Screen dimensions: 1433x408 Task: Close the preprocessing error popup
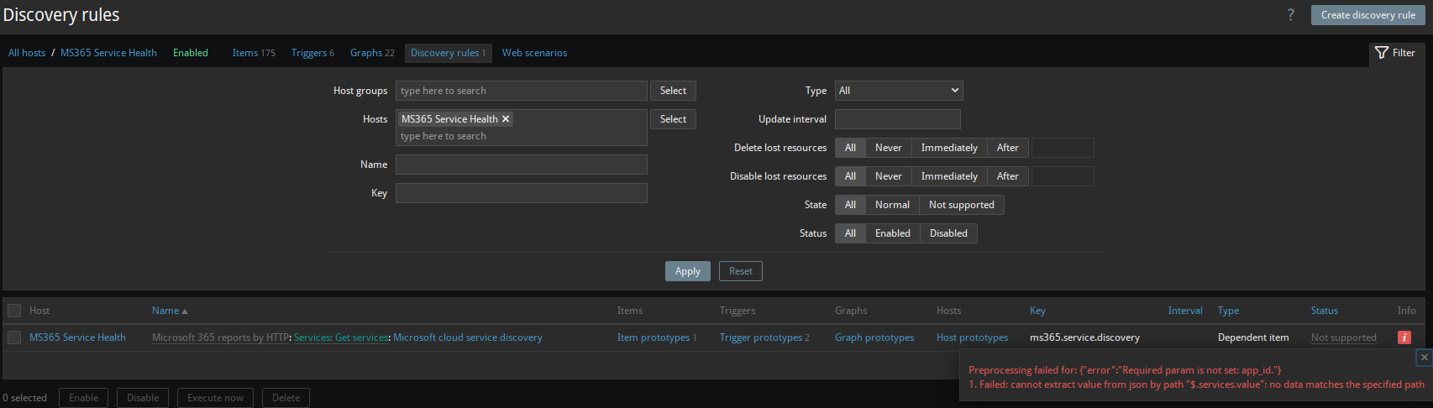coord(1424,358)
